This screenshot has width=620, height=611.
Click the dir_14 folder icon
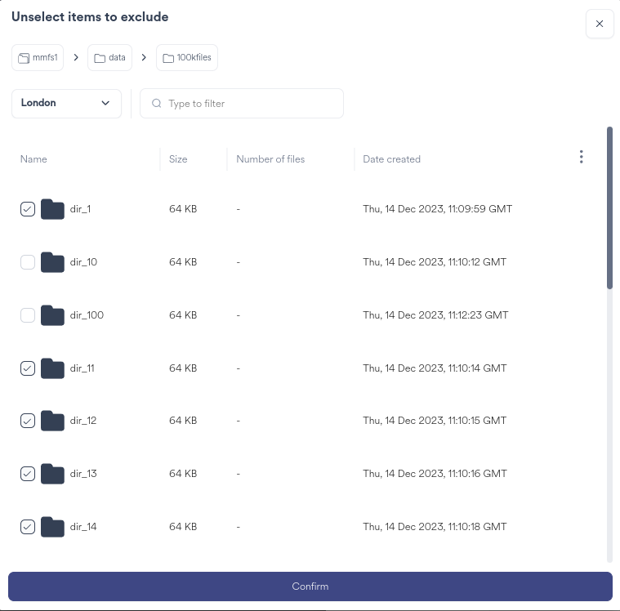[x=52, y=527]
